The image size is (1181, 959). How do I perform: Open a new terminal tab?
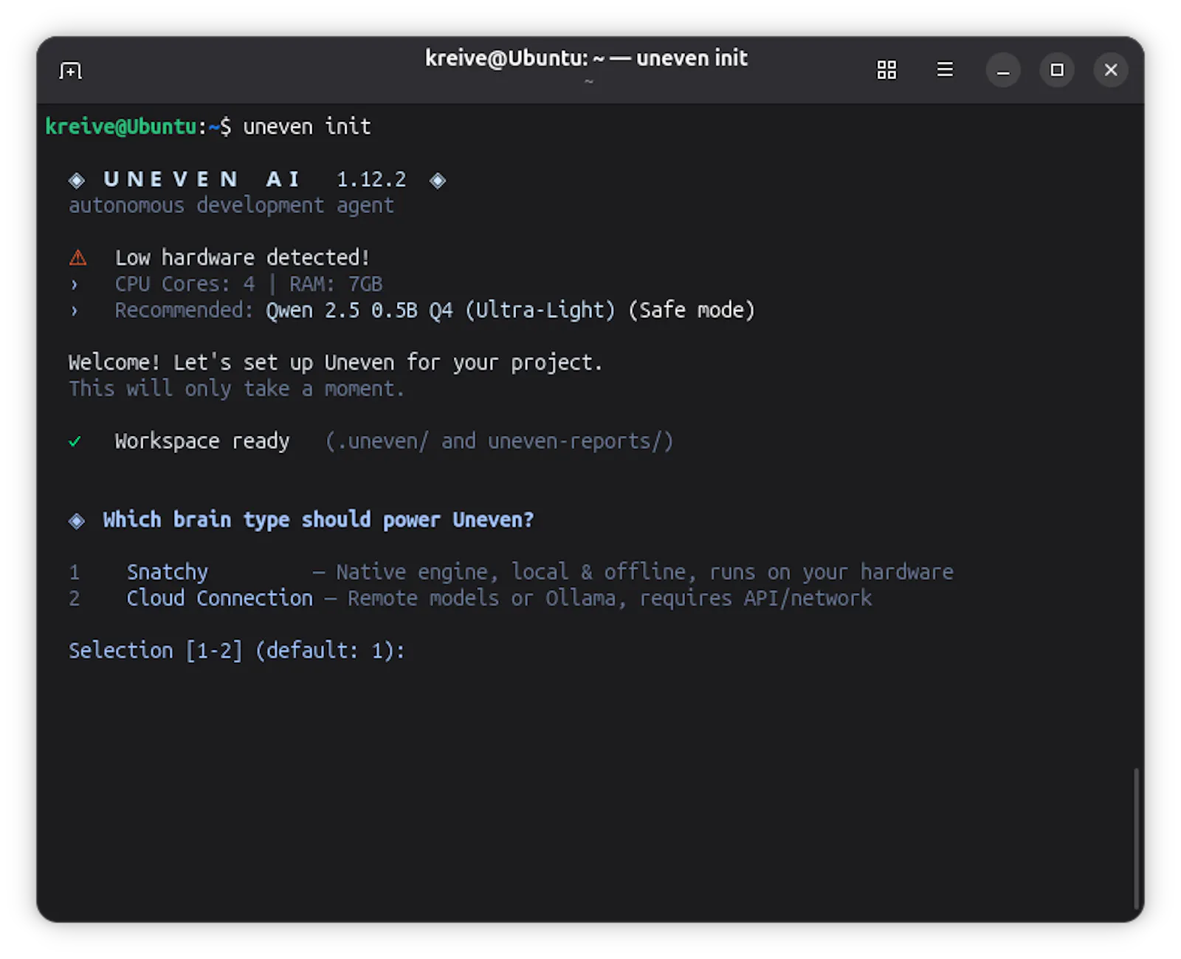tap(70, 70)
